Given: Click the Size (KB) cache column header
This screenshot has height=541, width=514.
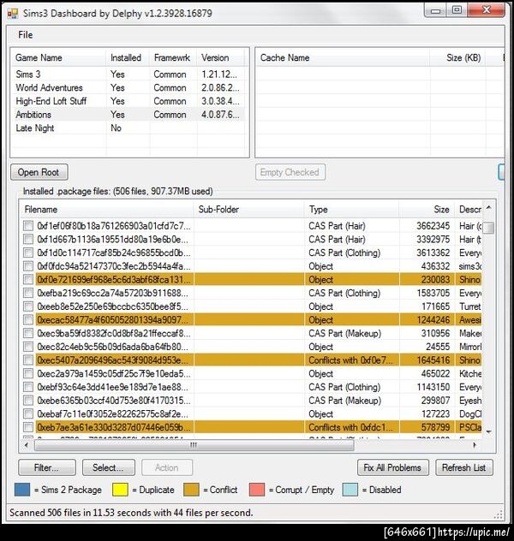Looking at the screenshot, I should (457, 57).
